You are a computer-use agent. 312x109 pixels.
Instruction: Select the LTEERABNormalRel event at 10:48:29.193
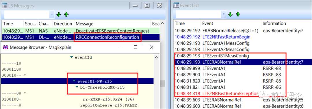tap(243, 62)
